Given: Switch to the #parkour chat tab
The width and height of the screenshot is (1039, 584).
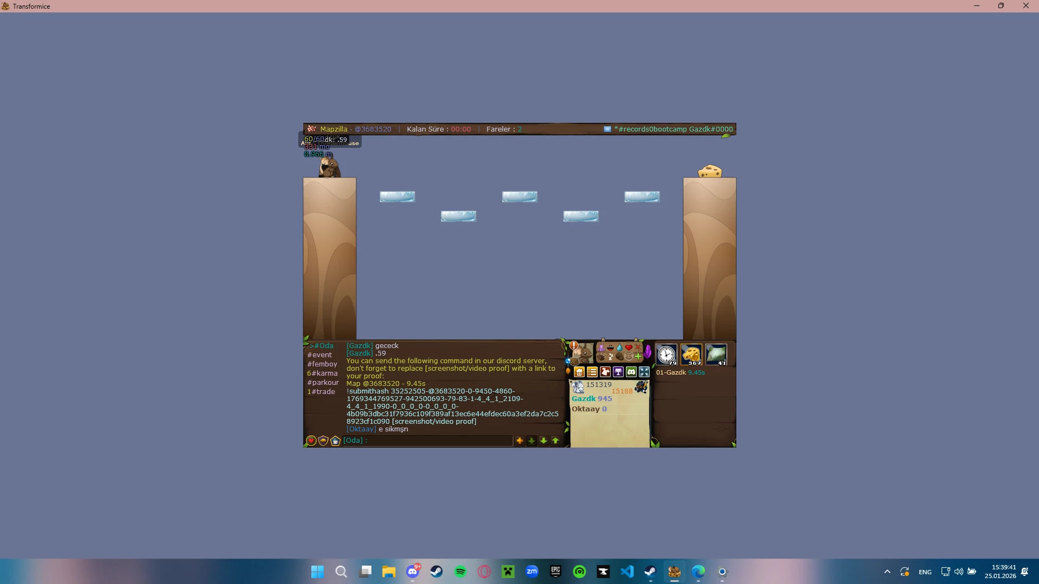Looking at the screenshot, I should (323, 383).
